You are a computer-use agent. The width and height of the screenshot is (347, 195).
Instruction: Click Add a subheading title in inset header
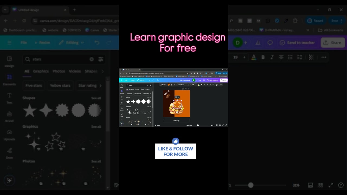click(185, 80)
